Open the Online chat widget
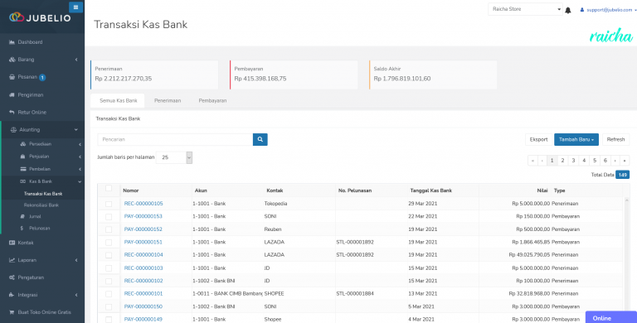The image size is (637, 323). pos(611,317)
